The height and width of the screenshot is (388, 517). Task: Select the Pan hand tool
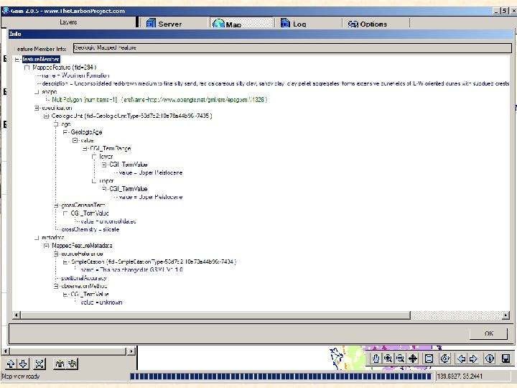pos(376,359)
